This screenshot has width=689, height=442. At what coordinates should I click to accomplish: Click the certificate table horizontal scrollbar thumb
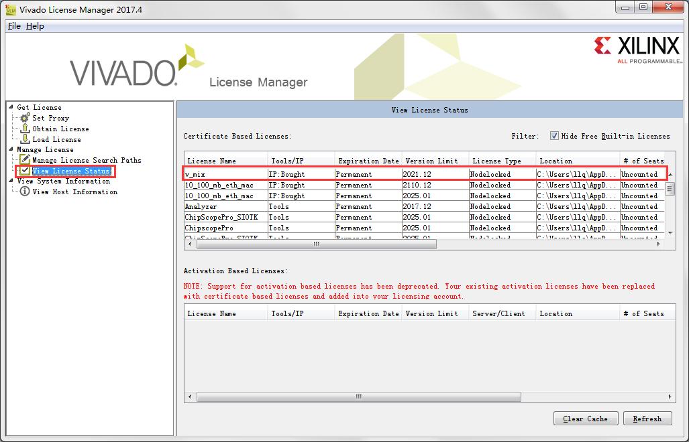(317, 244)
